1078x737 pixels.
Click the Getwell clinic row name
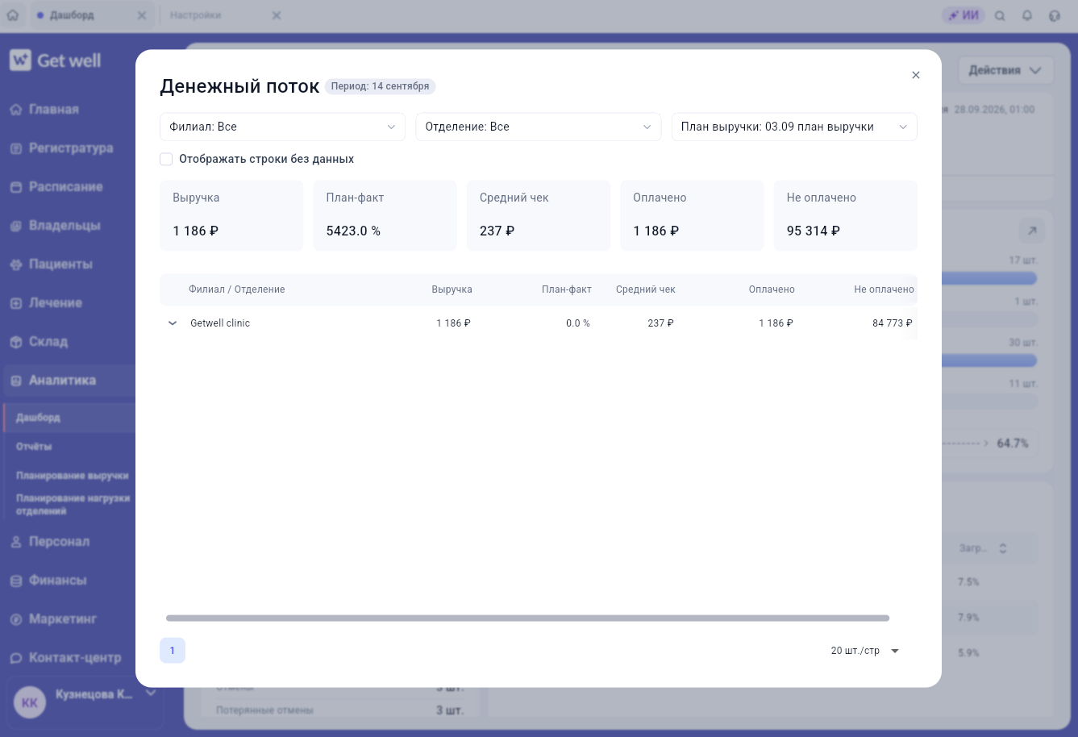click(220, 323)
